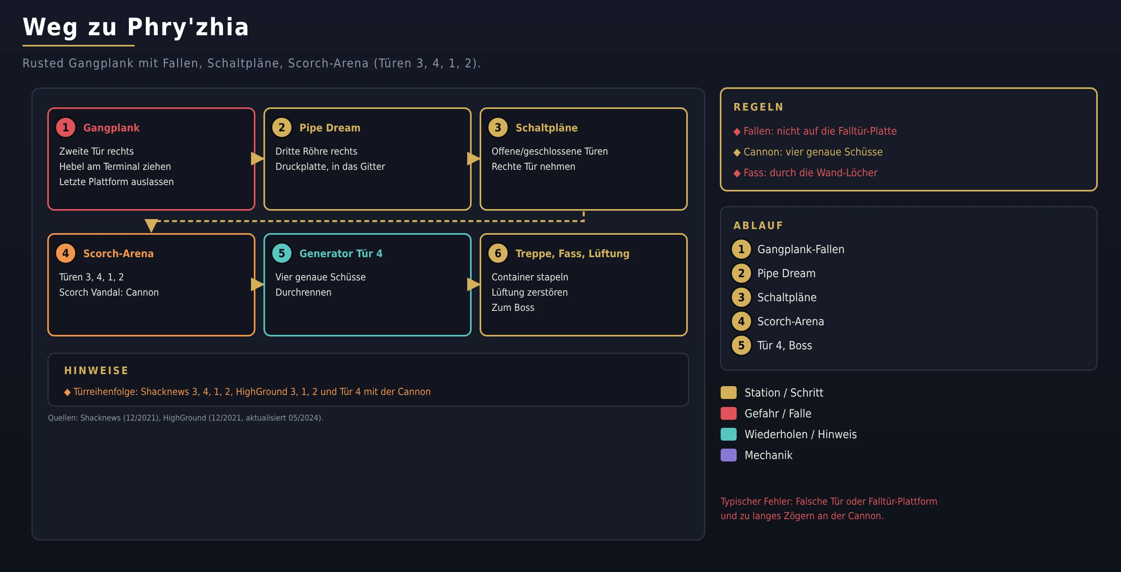Click the Türreihenfolge hint text in Hinweise
The width and height of the screenshot is (1121, 572).
coord(247,392)
